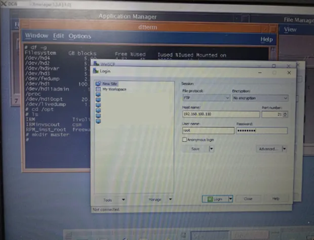Click the '/dev/hd11admin' filesystem row
The width and height of the screenshot is (314, 240).
[47, 89]
